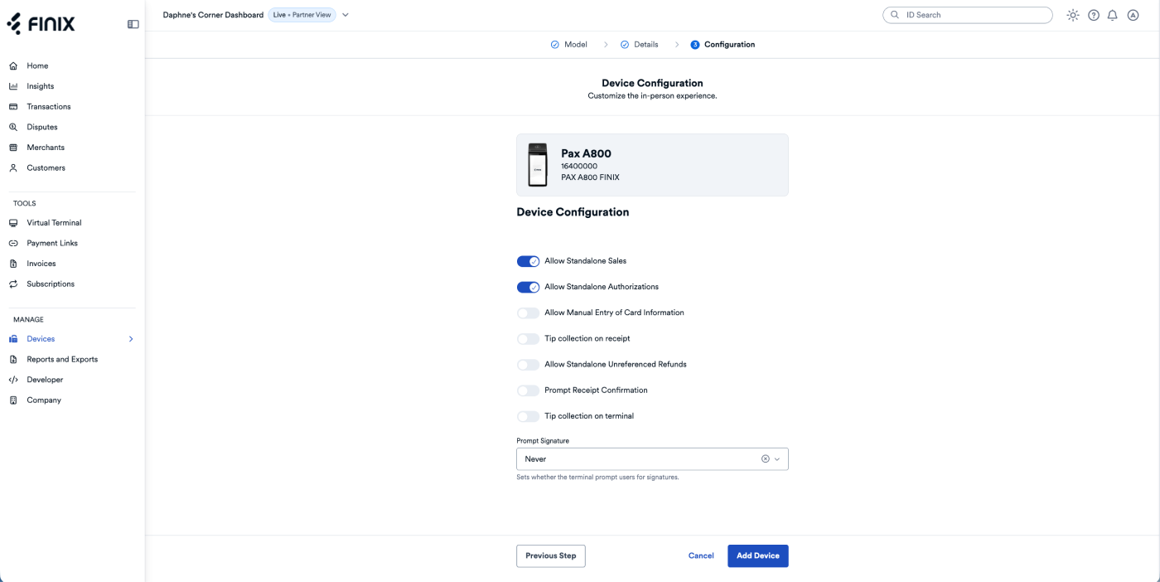Click the Virtual Terminal monitor icon
Screen dimensions: 1160x582
(x=13, y=223)
